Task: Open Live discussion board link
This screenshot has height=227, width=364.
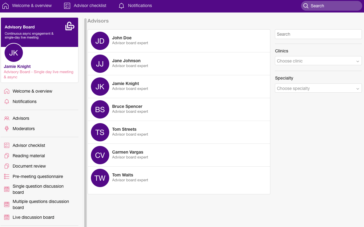Action: pos(34,217)
